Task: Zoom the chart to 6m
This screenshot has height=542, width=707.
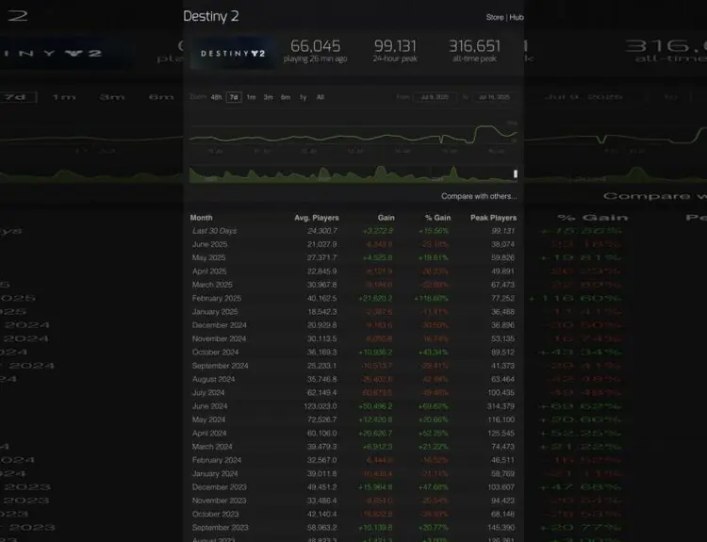Action: click(285, 97)
